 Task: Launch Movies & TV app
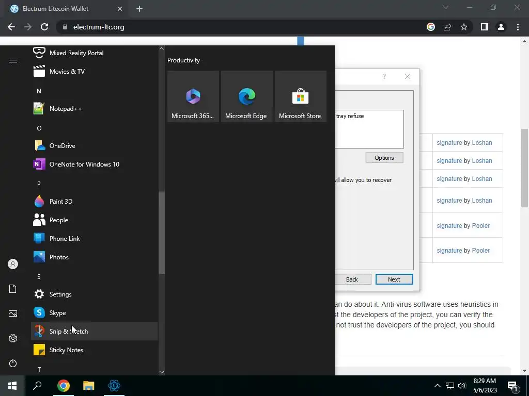point(95,71)
